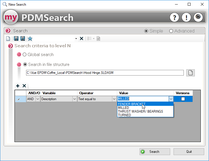Expand the AND/OR operator dropdown
The height and width of the screenshot is (161, 209).
coord(38,99)
